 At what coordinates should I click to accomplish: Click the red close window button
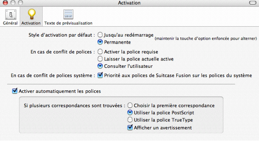point(5,2)
